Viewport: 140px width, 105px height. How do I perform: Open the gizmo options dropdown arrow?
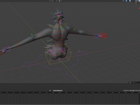(128, 1)
